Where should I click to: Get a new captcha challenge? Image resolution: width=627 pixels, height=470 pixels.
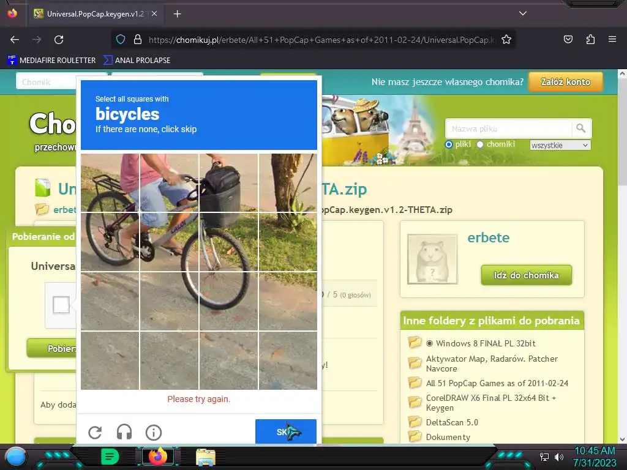[x=95, y=433]
